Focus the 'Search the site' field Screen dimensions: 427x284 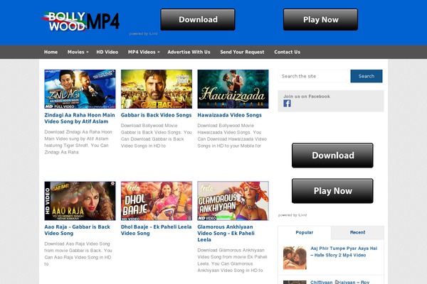coord(314,76)
